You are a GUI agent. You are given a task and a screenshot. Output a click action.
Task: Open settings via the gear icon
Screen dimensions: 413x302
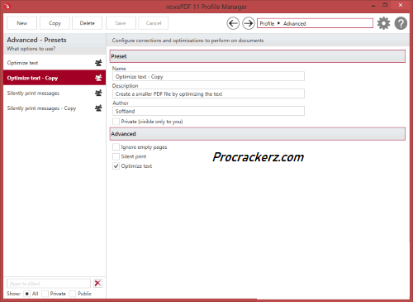[383, 23]
